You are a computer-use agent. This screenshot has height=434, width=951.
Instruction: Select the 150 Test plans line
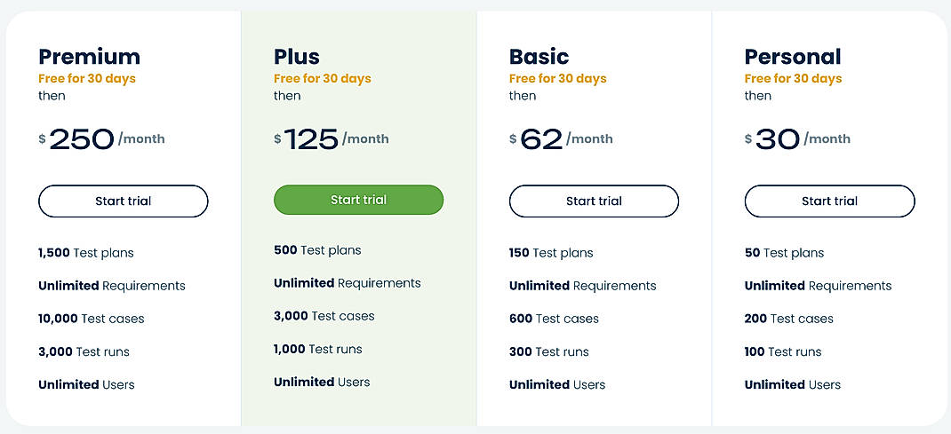[551, 253]
